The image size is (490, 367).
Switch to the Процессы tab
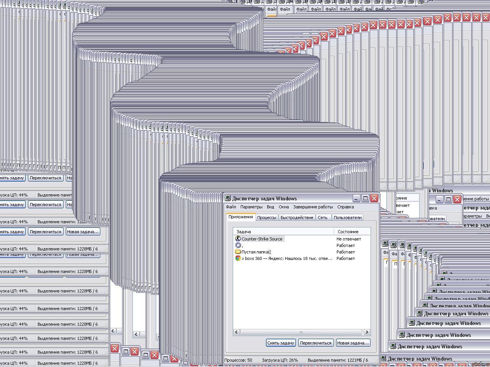(x=266, y=218)
